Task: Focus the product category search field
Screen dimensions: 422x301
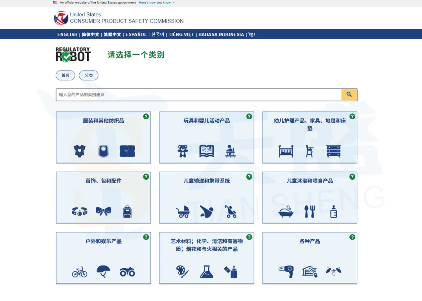Action: click(x=198, y=94)
